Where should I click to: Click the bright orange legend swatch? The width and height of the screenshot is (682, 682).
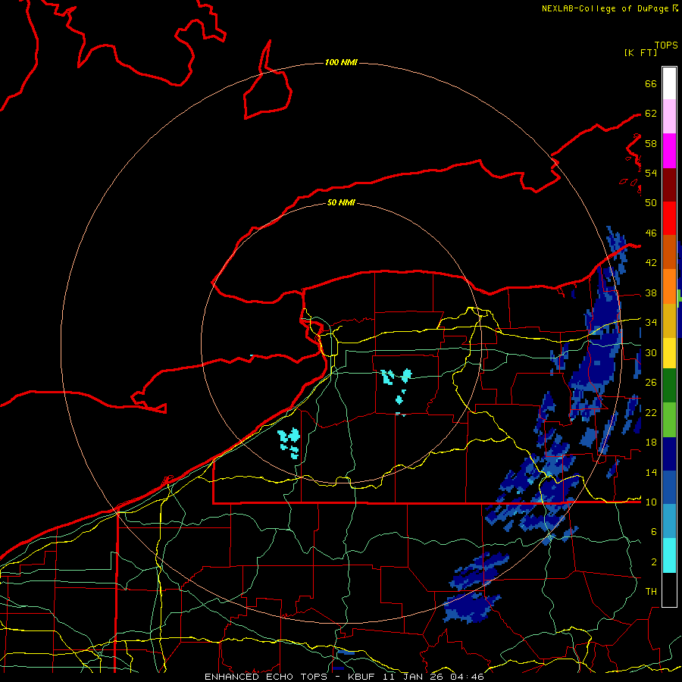669,286
